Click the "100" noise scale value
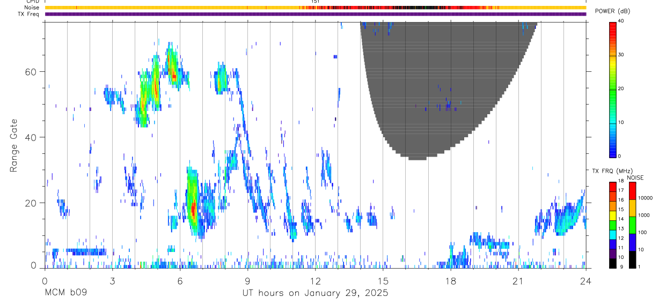The image size is (659, 304). coord(642,233)
